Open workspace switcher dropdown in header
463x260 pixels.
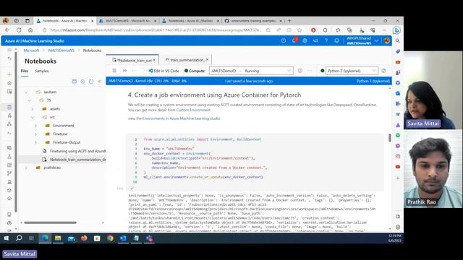coord(376,40)
